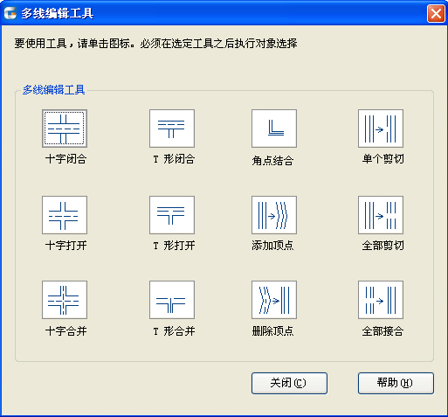Select the 十字合并 merged cross icon
The height and width of the screenshot is (417, 448).
click(65, 300)
